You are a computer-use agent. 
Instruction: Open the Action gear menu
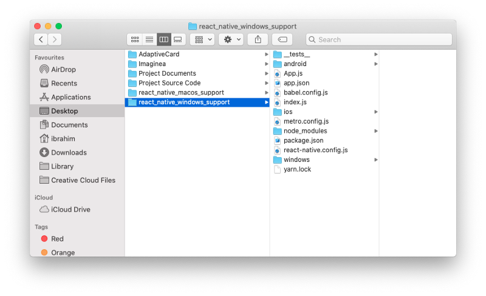[231, 39]
